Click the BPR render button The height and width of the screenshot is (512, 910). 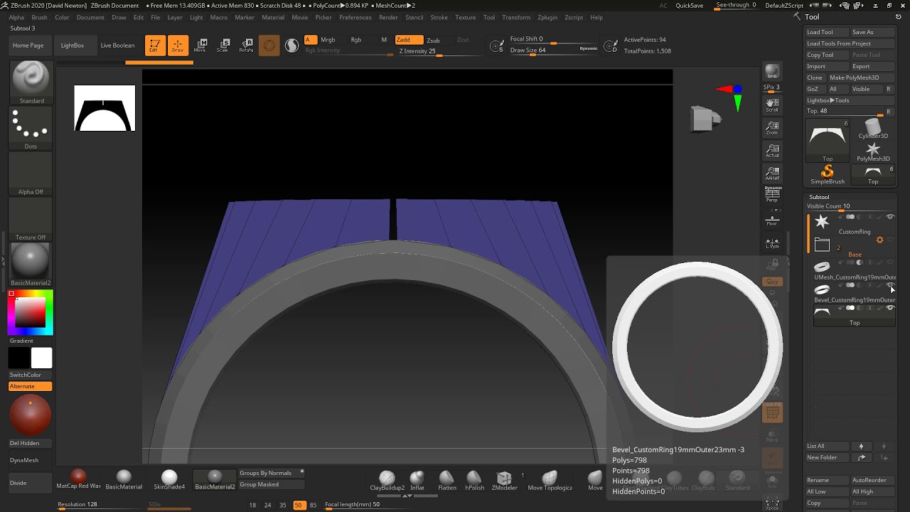772,73
